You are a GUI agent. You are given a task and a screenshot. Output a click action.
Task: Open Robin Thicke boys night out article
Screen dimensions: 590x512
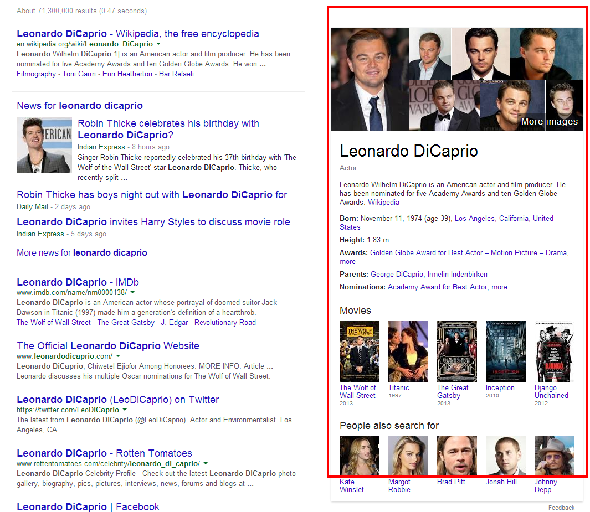point(157,195)
